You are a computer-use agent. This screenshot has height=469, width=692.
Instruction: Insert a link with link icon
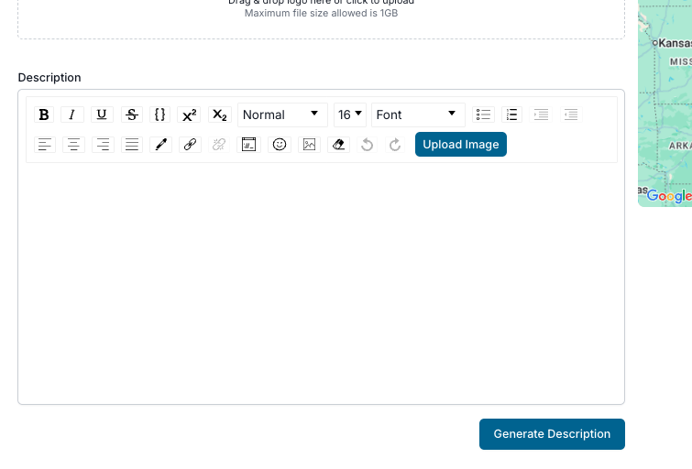click(191, 144)
